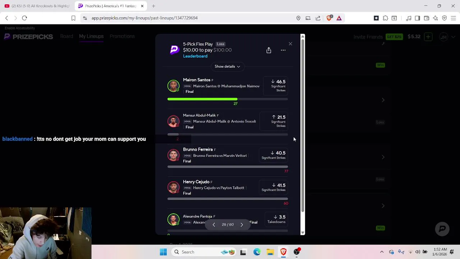Click the Henry Cejudo progress bar
The height and width of the screenshot is (259, 460).
coord(227,199)
